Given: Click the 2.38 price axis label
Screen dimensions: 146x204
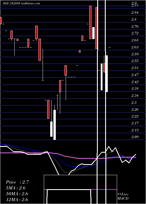Looking at the screenshot, I should tap(135, 89).
